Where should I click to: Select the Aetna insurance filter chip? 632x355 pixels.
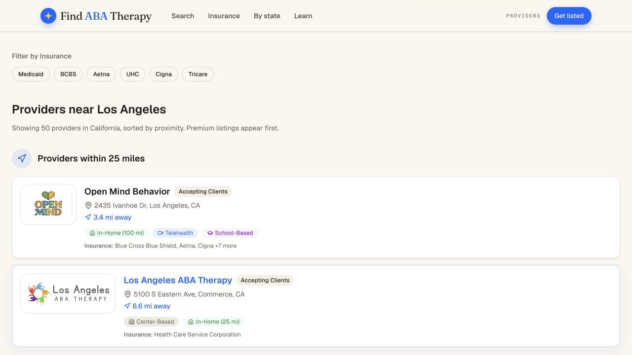point(101,74)
